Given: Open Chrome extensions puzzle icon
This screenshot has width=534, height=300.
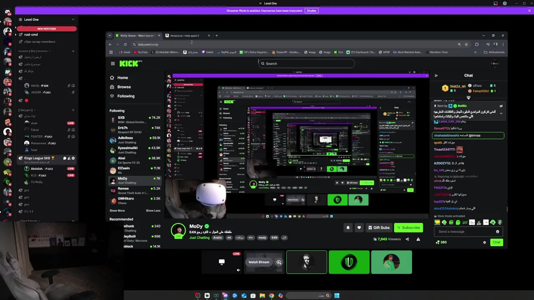Looking at the screenshot, I should 477,44.
